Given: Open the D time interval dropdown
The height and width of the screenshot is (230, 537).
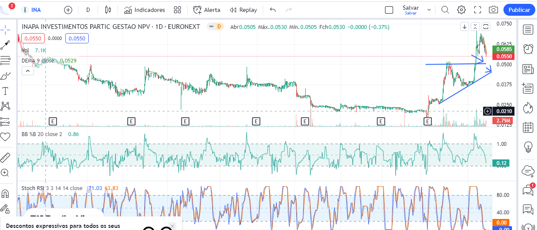Looking at the screenshot, I should 88,10.
